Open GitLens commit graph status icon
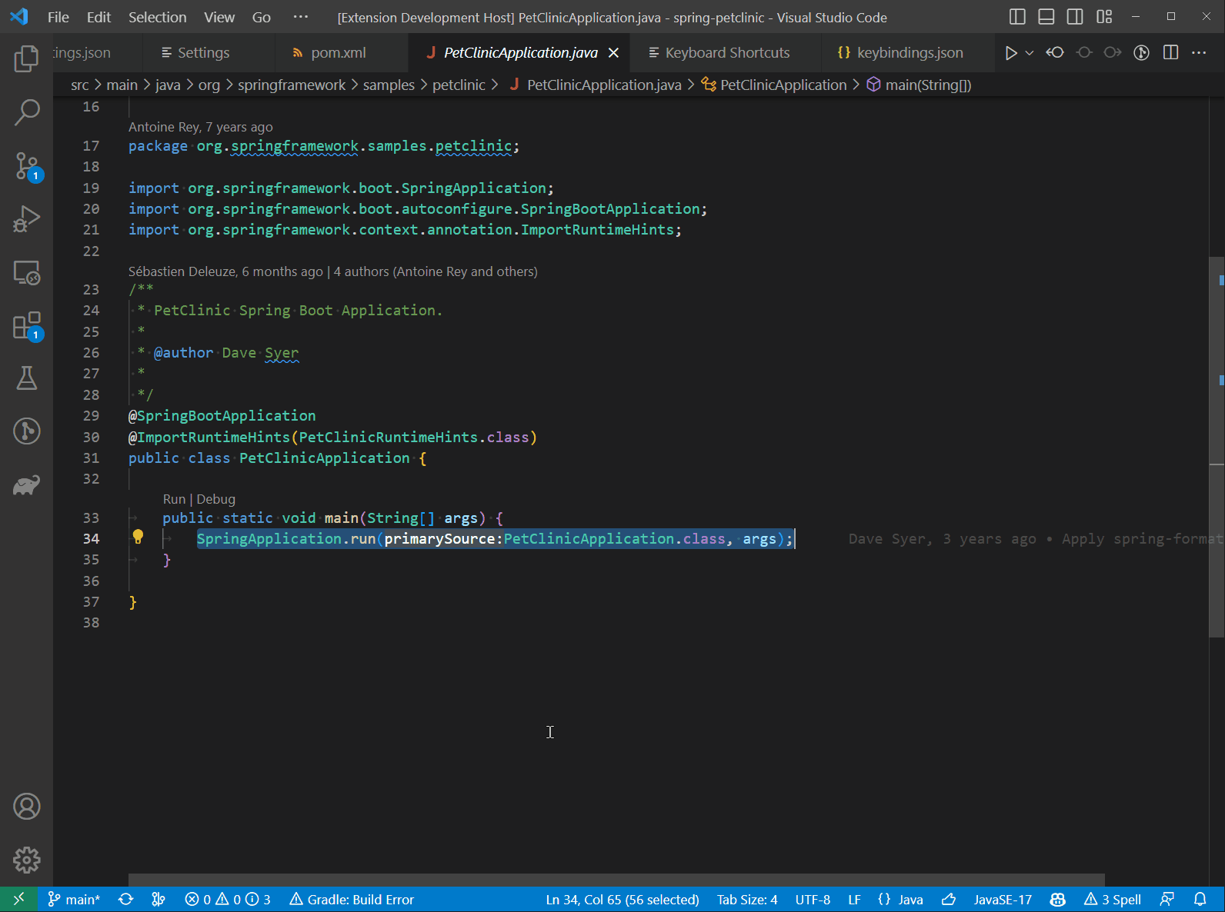The width and height of the screenshot is (1225, 912). coord(159,899)
